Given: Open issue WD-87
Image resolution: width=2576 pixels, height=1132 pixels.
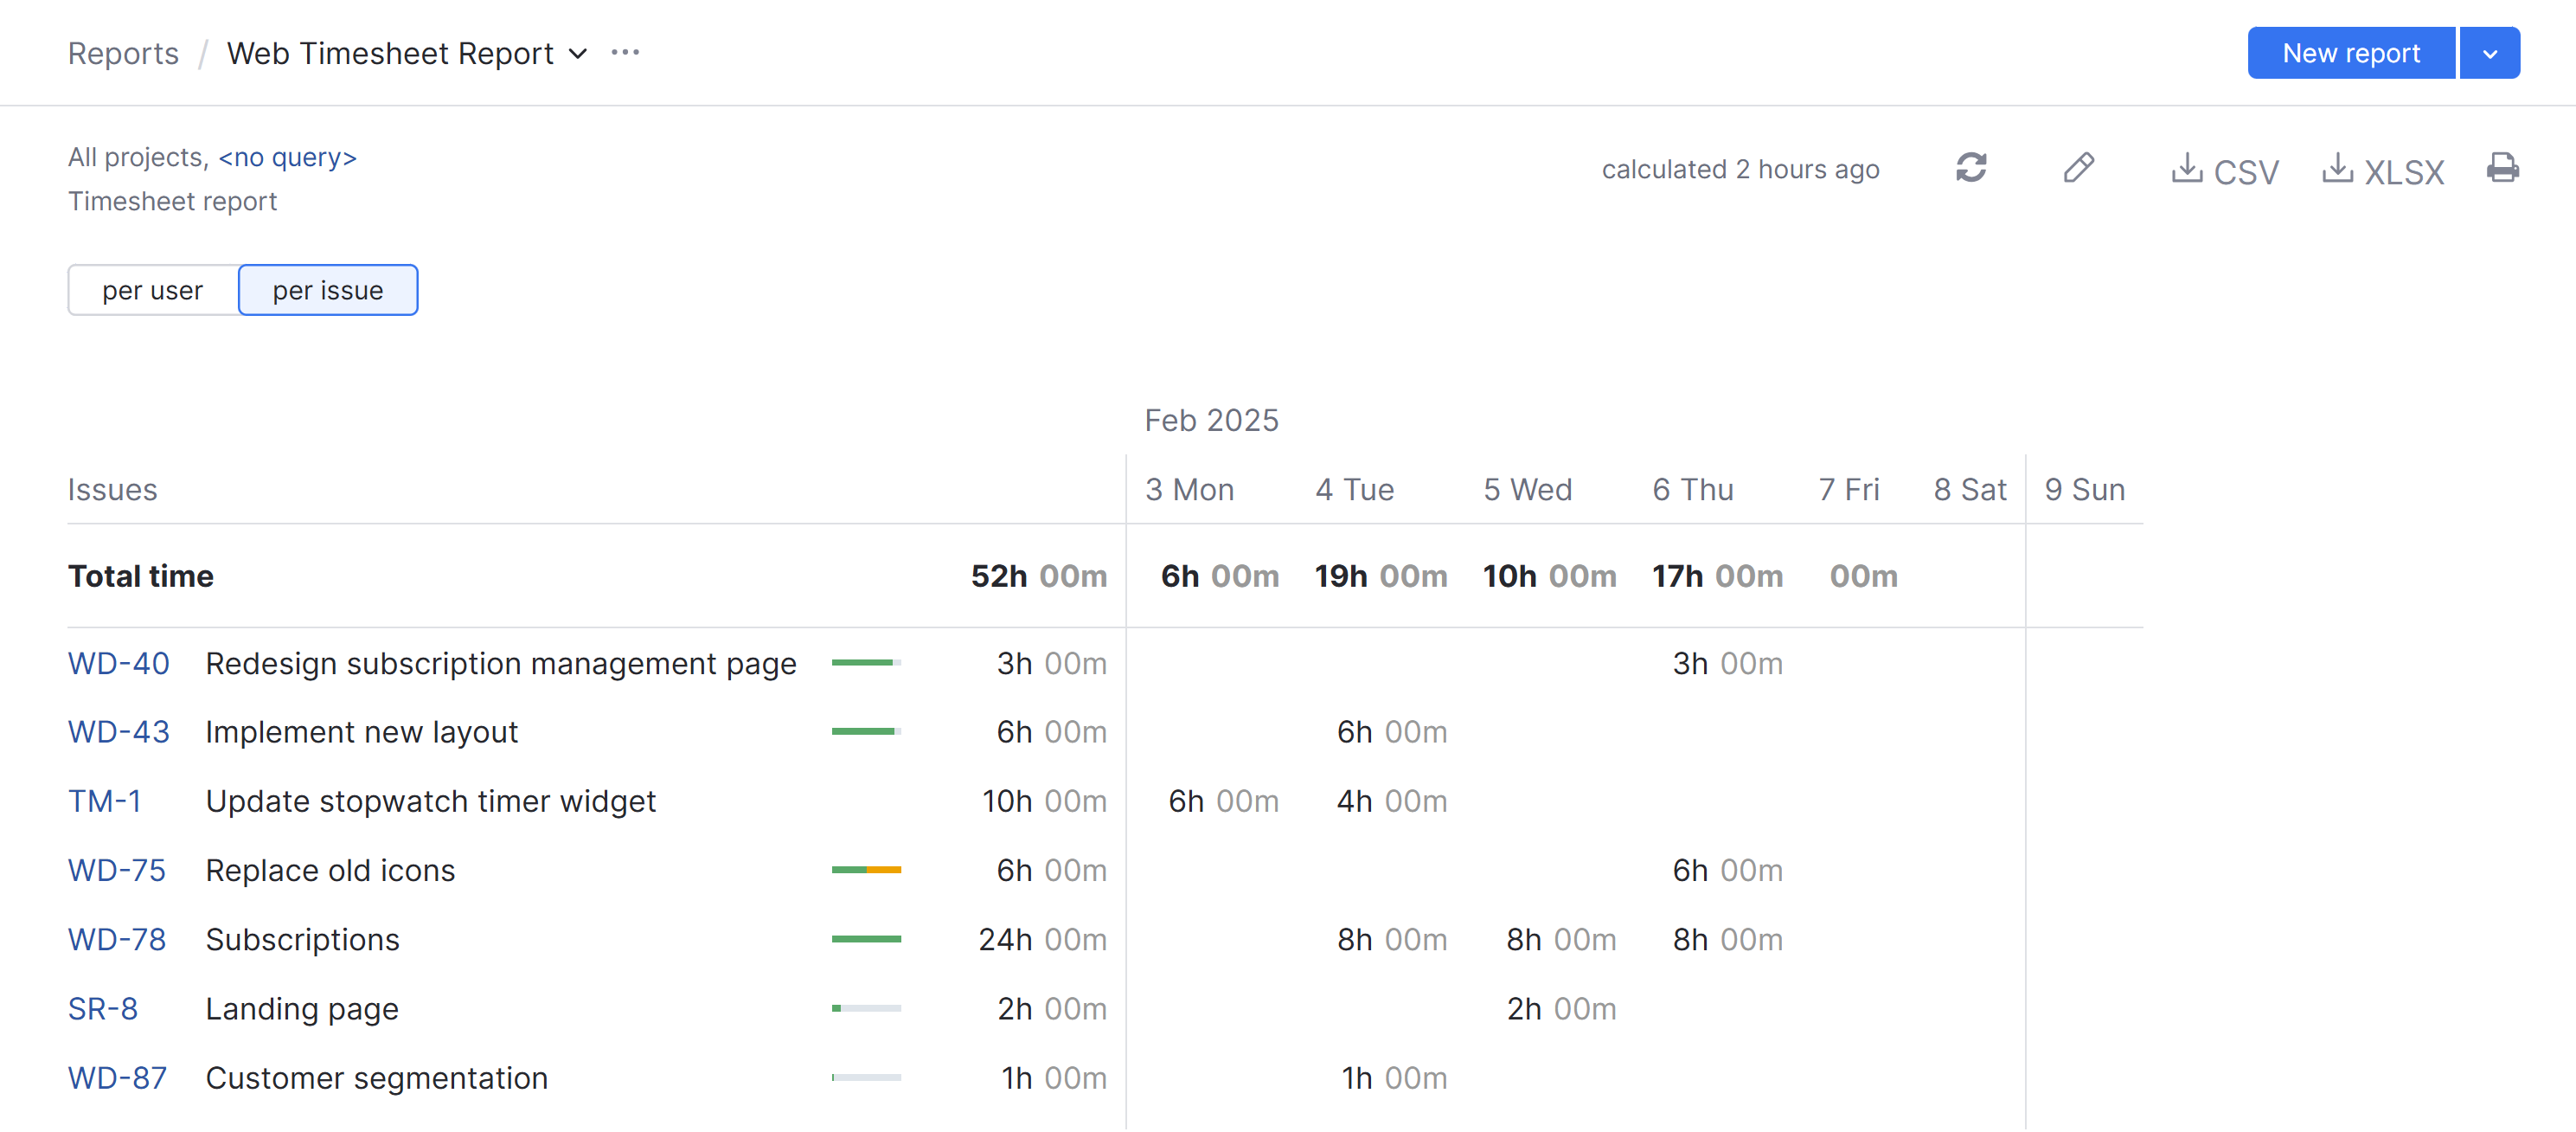Looking at the screenshot, I should (117, 1078).
